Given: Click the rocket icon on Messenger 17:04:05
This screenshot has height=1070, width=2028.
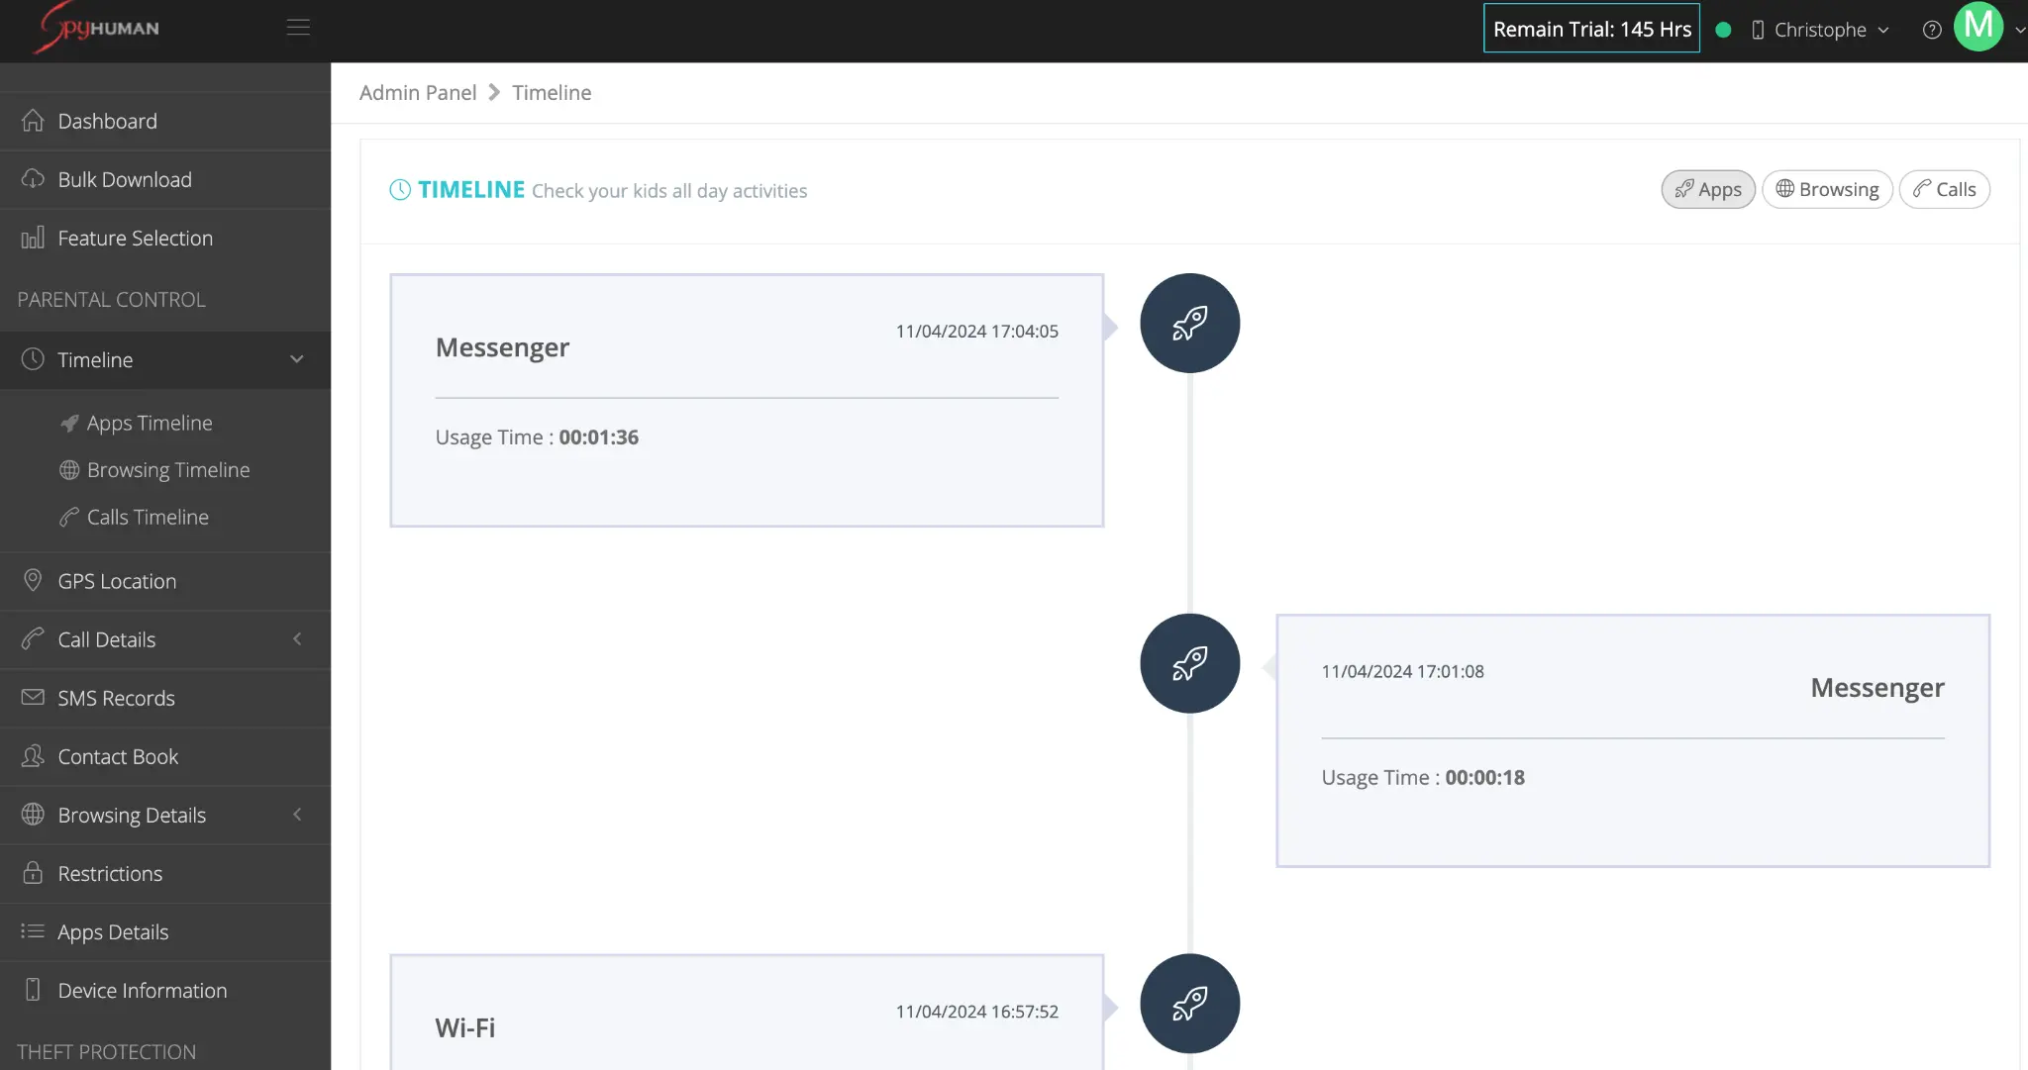Looking at the screenshot, I should pos(1189,322).
